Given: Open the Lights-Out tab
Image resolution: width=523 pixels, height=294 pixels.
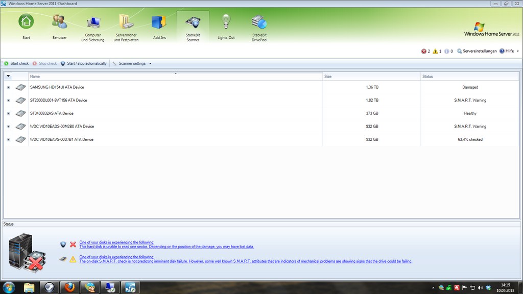Looking at the screenshot, I should click(226, 27).
